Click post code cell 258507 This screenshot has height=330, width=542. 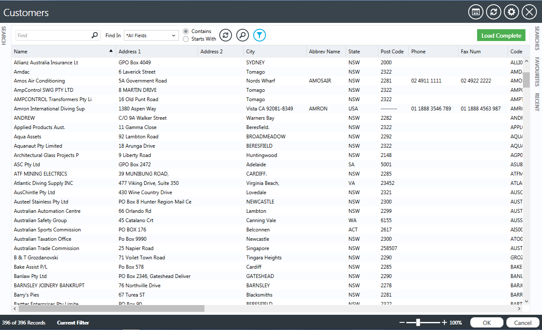tap(389, 248)
